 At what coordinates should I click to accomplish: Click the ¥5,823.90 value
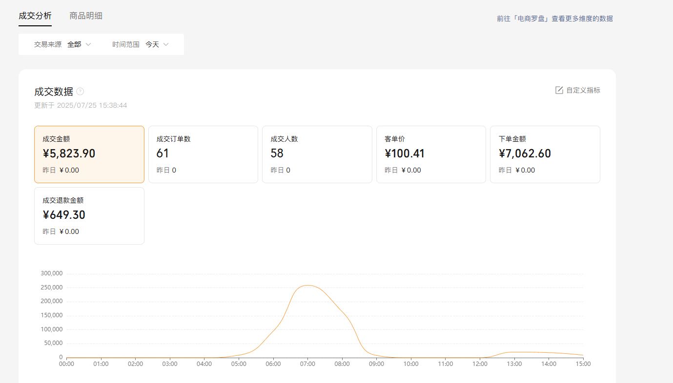click(69, 153)
